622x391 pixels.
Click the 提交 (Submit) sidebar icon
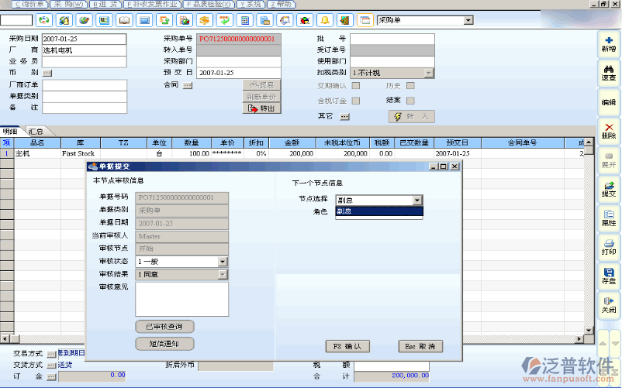(x=609, y=188)
